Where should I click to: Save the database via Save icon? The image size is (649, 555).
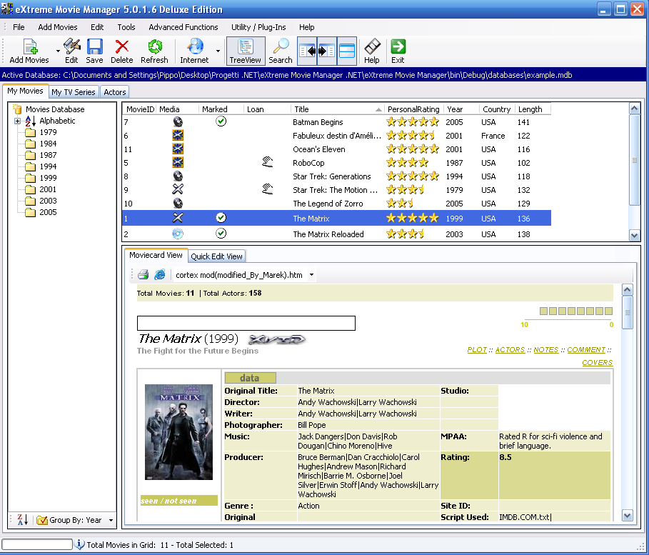pyautogui.click(x=94, y=50)
